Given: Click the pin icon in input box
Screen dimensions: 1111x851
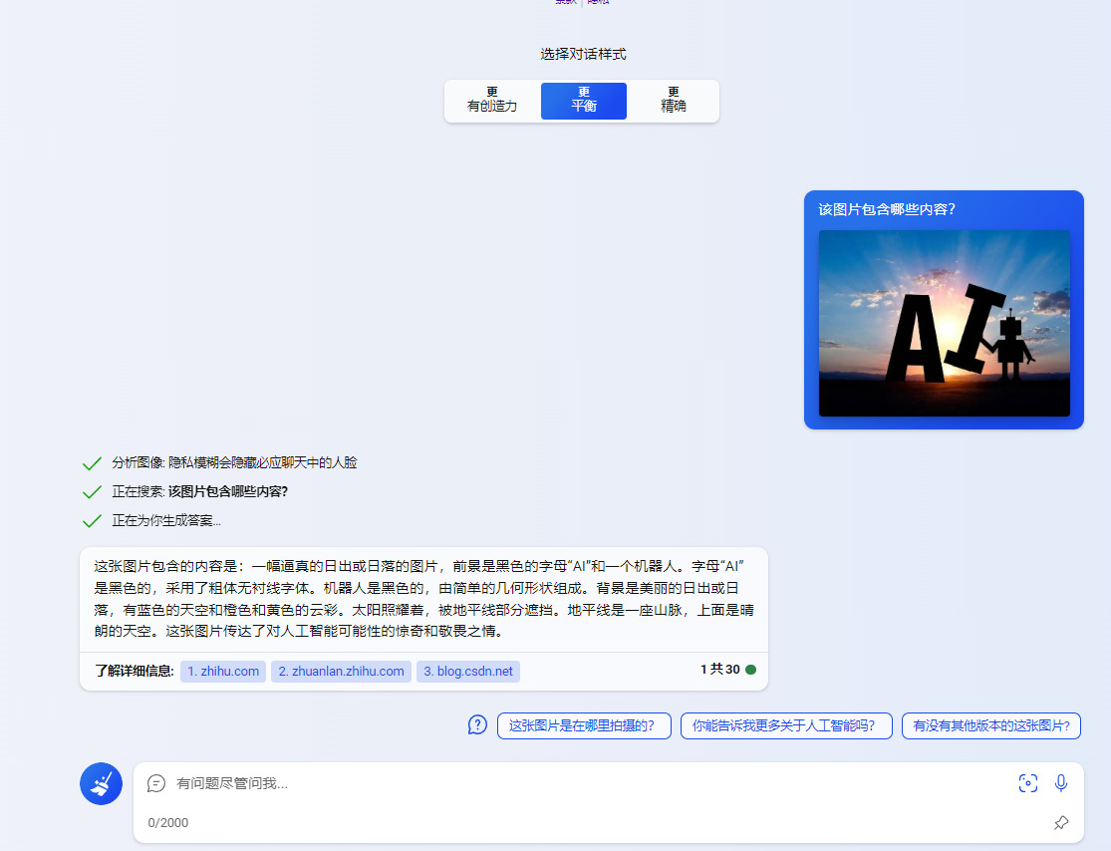Looking at the screenshot, I should [1061, 823].
